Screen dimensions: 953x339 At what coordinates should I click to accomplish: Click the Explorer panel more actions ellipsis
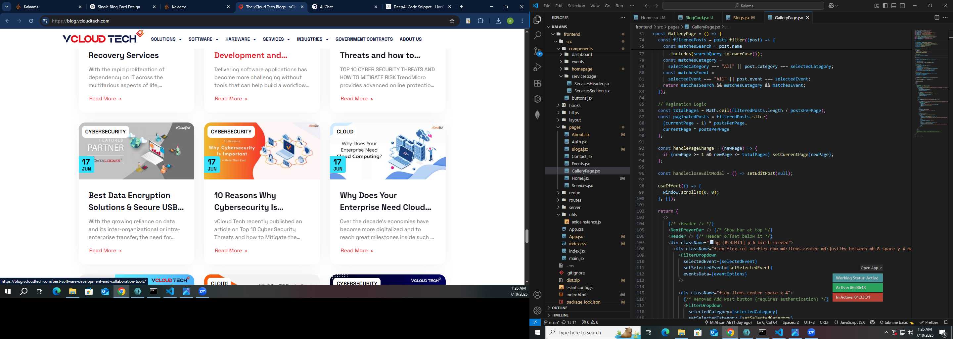point(623,18)
